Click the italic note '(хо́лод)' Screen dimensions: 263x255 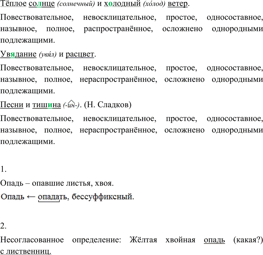154,4
